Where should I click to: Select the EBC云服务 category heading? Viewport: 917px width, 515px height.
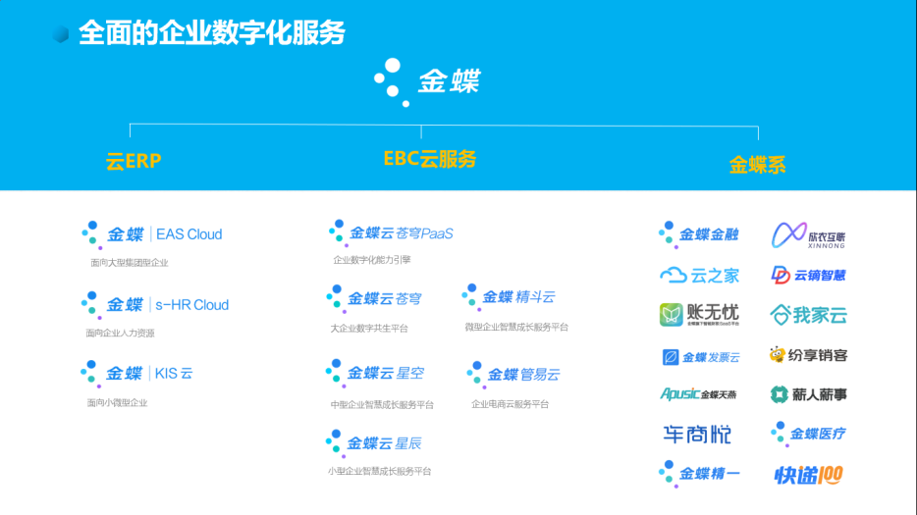tap(430, 159)
